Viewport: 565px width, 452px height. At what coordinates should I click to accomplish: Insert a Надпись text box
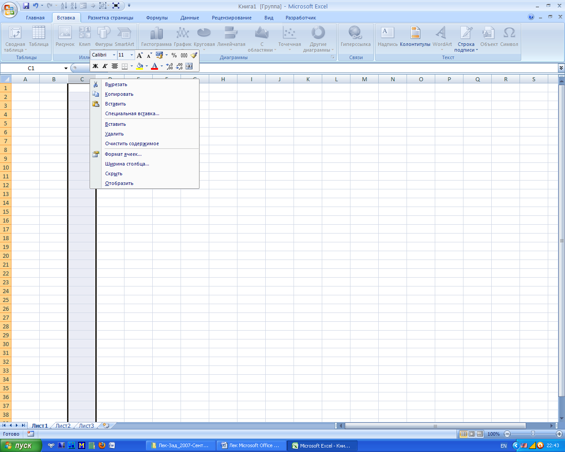(388, 36)
